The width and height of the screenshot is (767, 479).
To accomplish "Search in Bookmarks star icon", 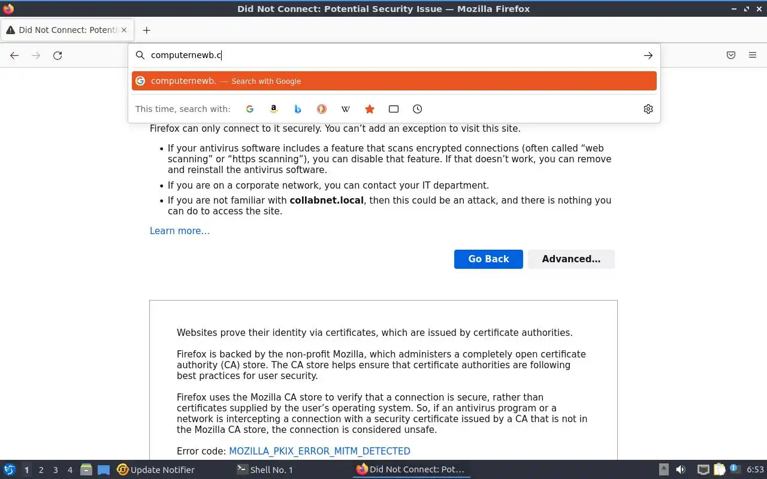I will (x=370, y=109).
